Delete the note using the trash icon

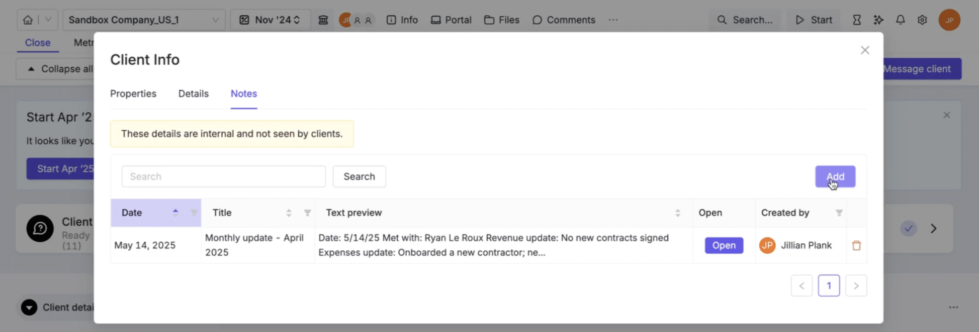click(856, 245)
